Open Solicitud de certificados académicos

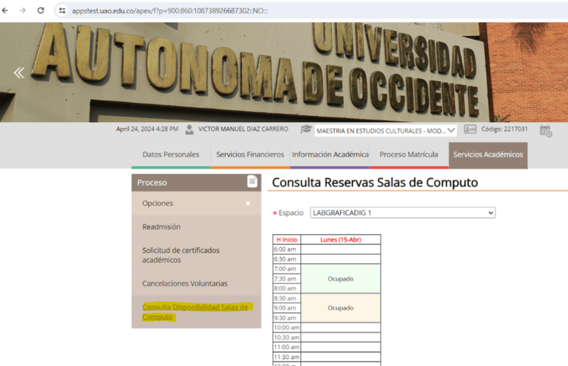click(181, 255)
